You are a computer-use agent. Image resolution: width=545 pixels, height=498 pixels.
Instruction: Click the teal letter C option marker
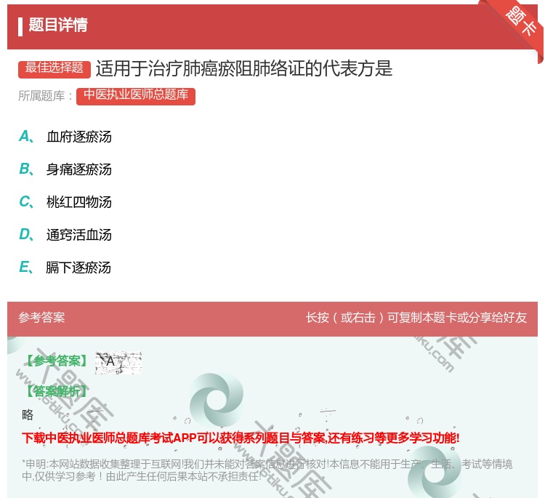coord(25,202)
